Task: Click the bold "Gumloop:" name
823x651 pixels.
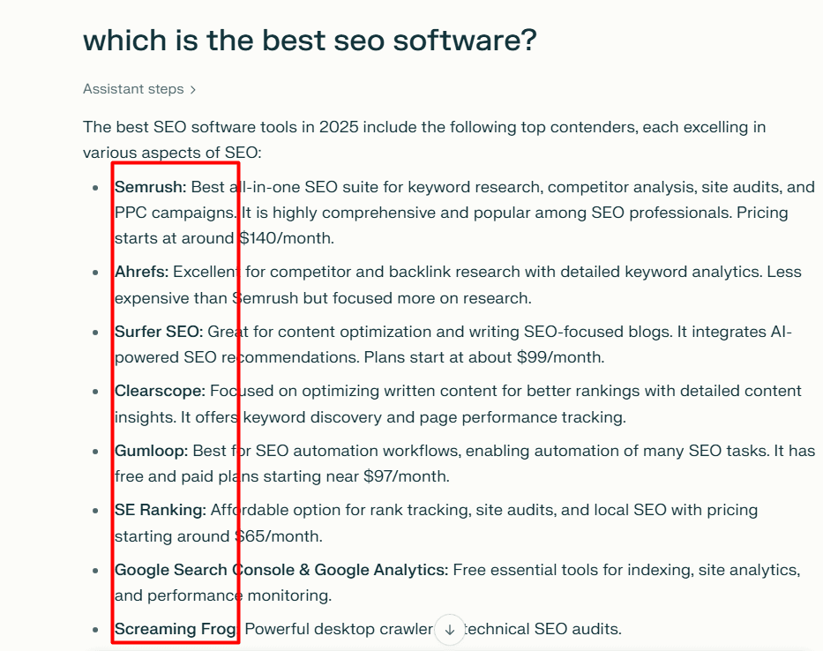Action: pos(151,451)
